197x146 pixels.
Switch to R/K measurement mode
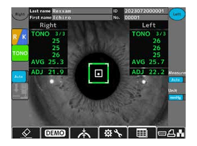(x=20, y=37)
